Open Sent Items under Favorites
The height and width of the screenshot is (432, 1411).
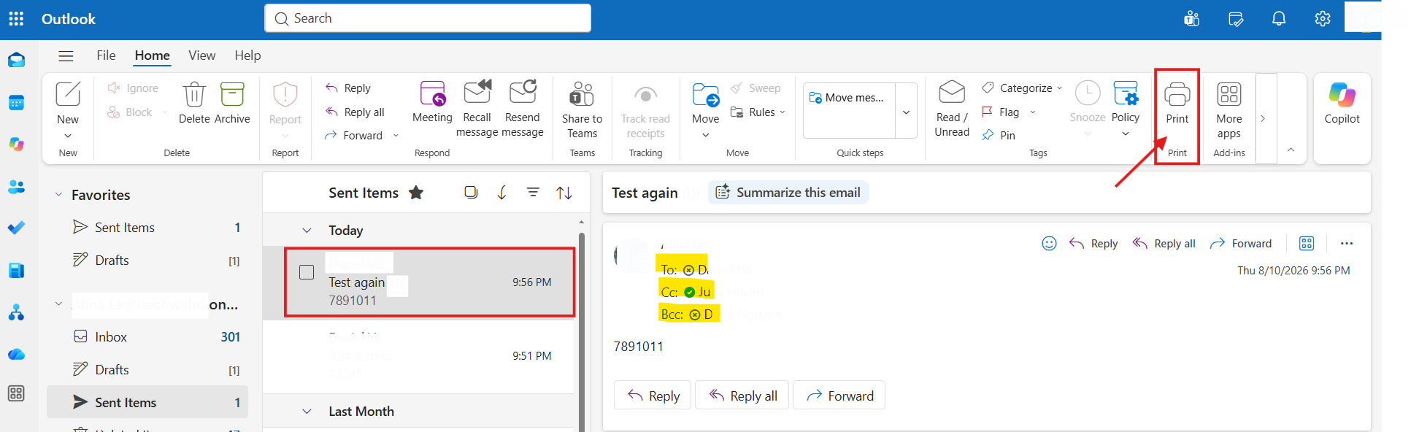click(x=148, y=228)
